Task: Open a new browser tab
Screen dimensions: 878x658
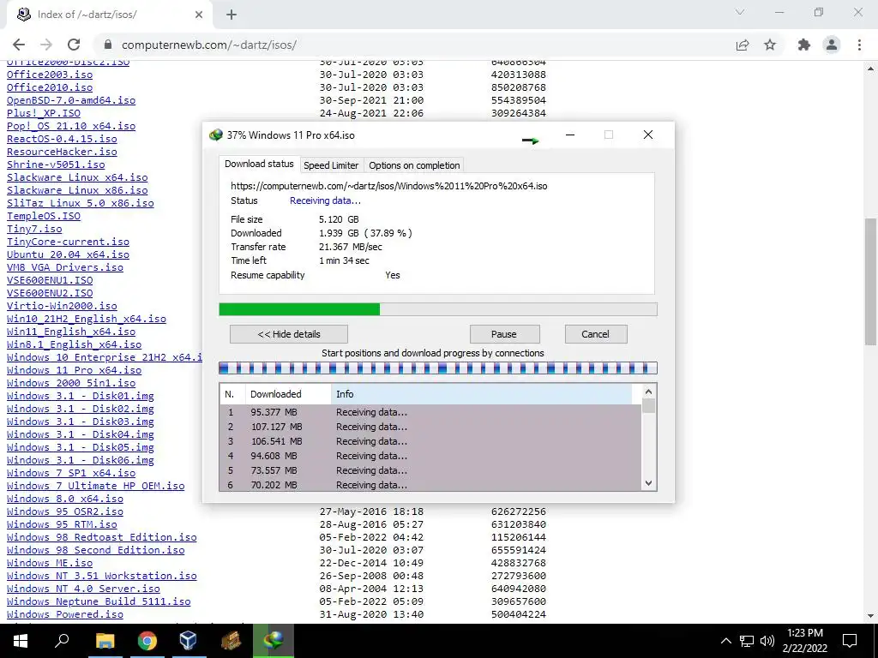Action: tap(232, 15)
